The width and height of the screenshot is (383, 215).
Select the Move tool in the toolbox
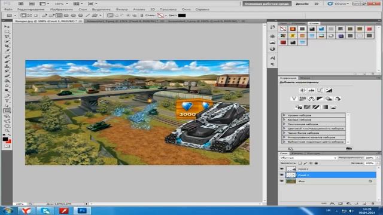coord(7,26)
